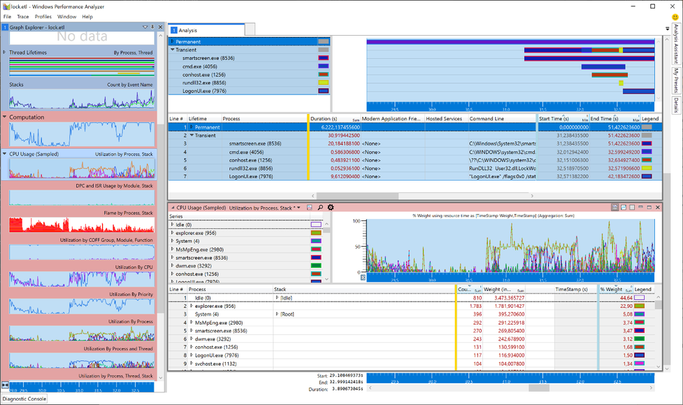Image resolution: width=683 pixels, height=405 pixels.
Task: Expand the Permanent lifetime group
Action: click(173, 42)
